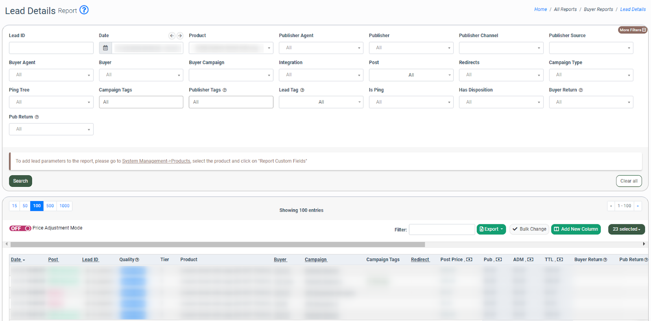Click the help question mark beside Report title
Image resolution: width=651 pixels, height=321 pixels.
click(x=84, y=10)
